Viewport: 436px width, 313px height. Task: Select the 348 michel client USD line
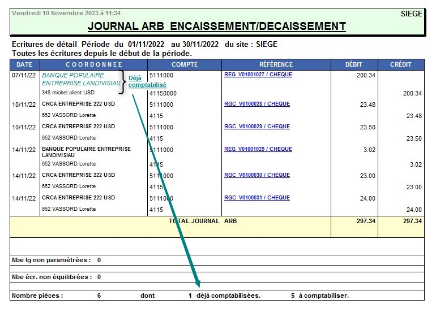(68, 93)
